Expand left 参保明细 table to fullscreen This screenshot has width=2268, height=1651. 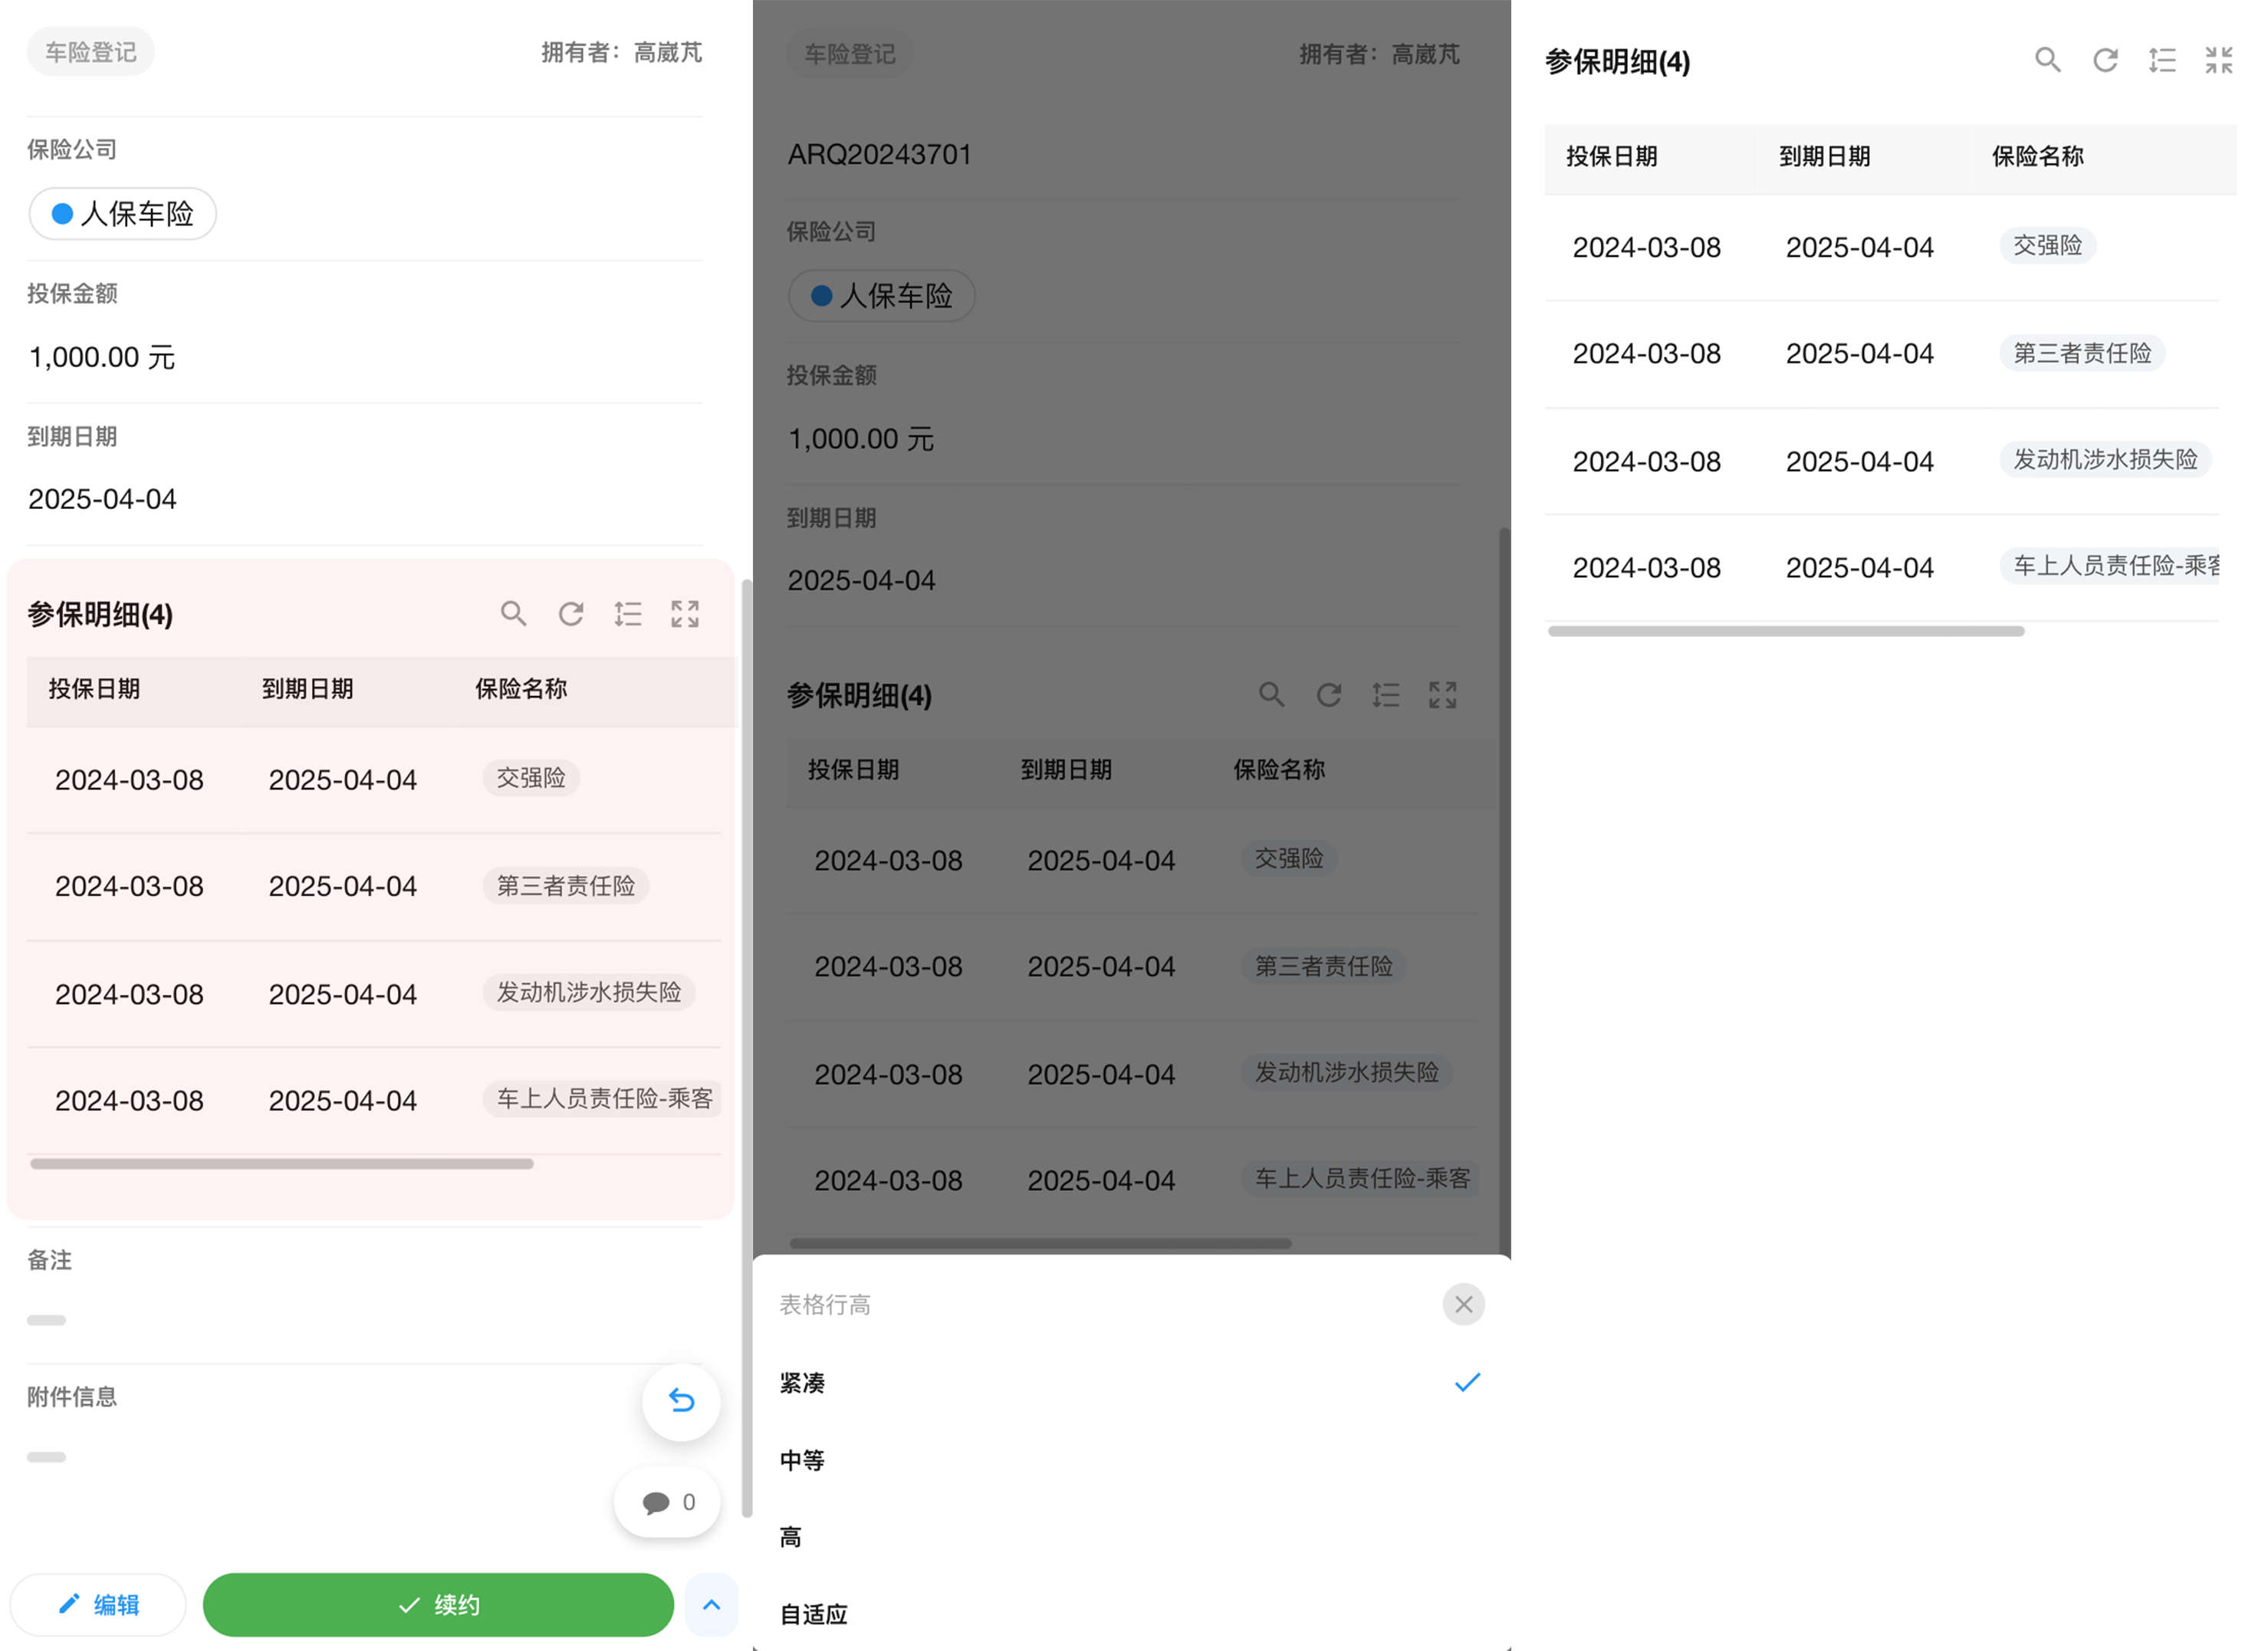tap(685, 614)
